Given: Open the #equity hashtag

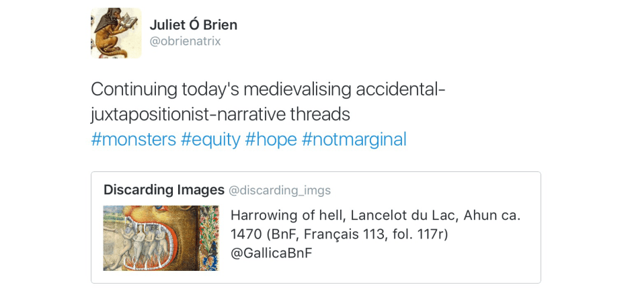Looking at the screenshot, I should tap(210, 139).
